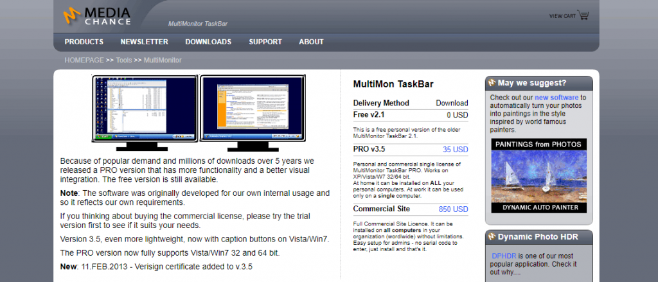This screenshot has height=282, width=658.
Task: Click the PRO v3.5 label
Action: click(369, 149)
